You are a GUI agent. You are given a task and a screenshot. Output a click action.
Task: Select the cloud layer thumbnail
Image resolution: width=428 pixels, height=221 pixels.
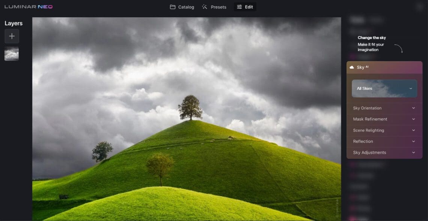[x=12, y=54]
